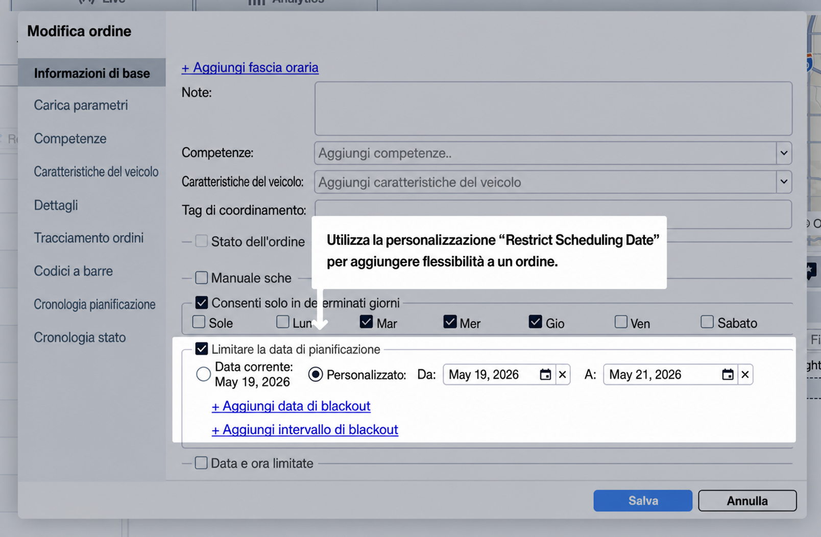821x537 pixels.
Task: Untick the Mer day checkbox
Action: click(450, 322)
